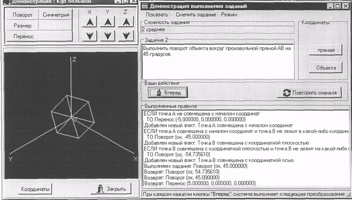Image resolution: width=352 pixels, height=200 pixels.
Task: Click the X axis up arrow
Action: pos(90,22)
